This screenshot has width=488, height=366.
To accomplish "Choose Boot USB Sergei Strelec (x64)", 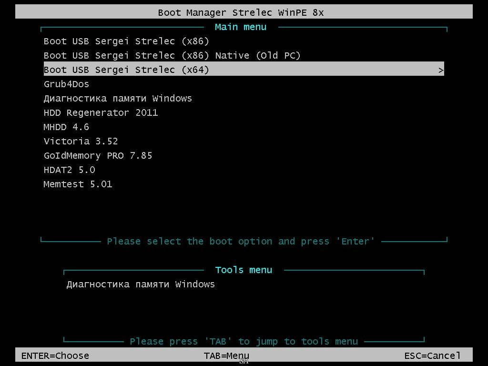I will tap(244, 69).
